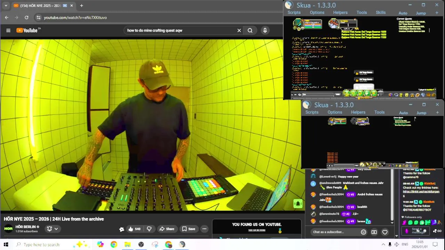Dislike the HÖR NYE video
Image resolution: width=445 pixels, height=250 pixels.
click(x=149, y=229)
